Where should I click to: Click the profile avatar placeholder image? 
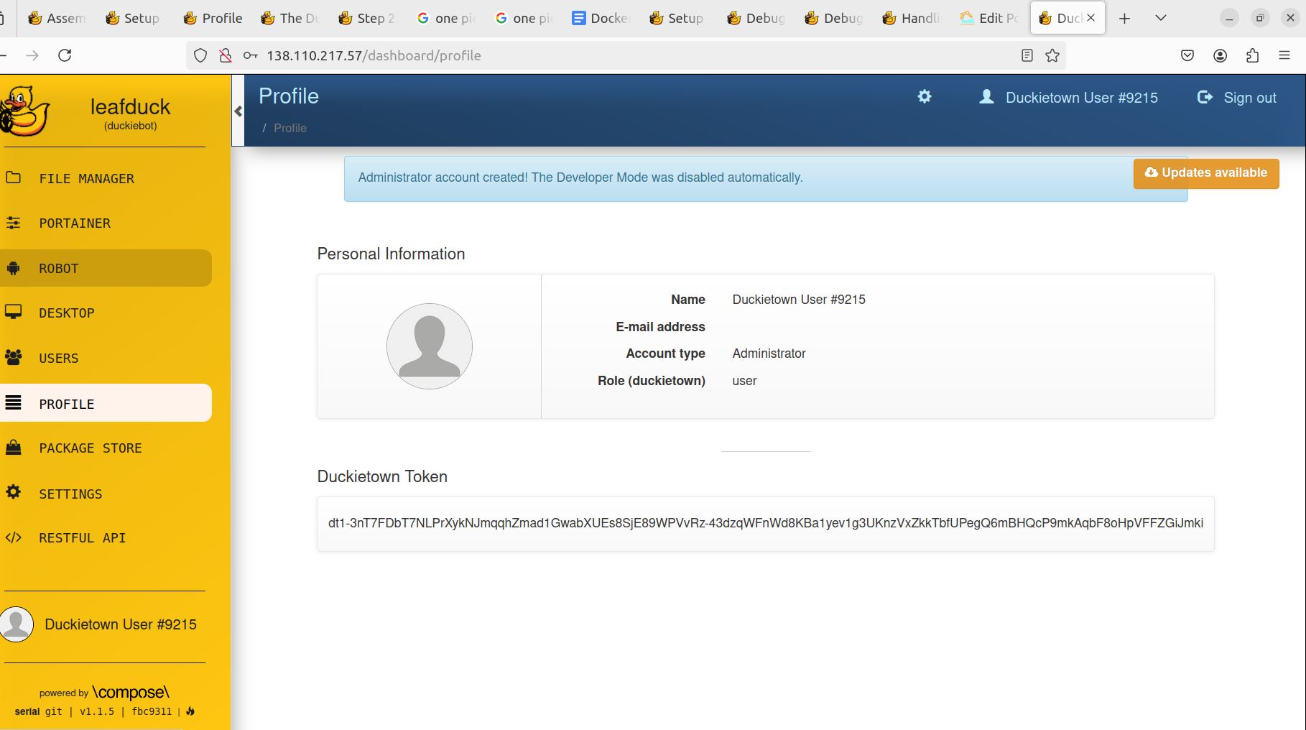pyautogui.click(x=430, y=346)
